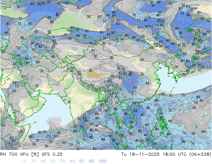Select the 75 value in the color legend
The height and width of the screenshot is (164, 212).
pos(62,161)
